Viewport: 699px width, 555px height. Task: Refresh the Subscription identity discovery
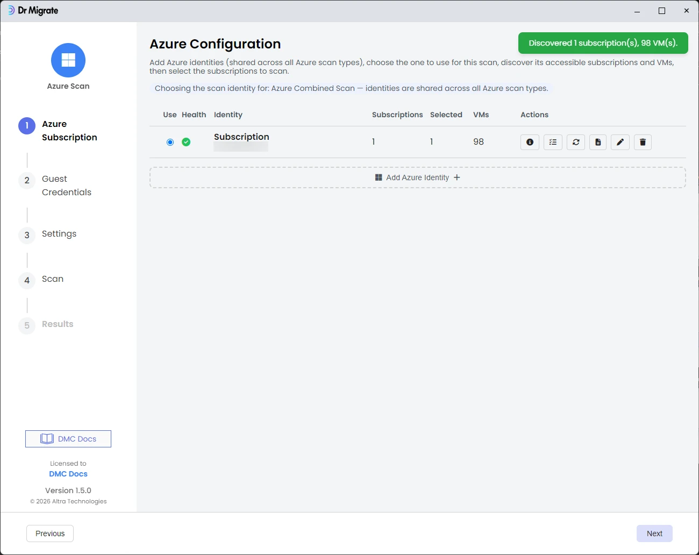(x=576, y=142)
